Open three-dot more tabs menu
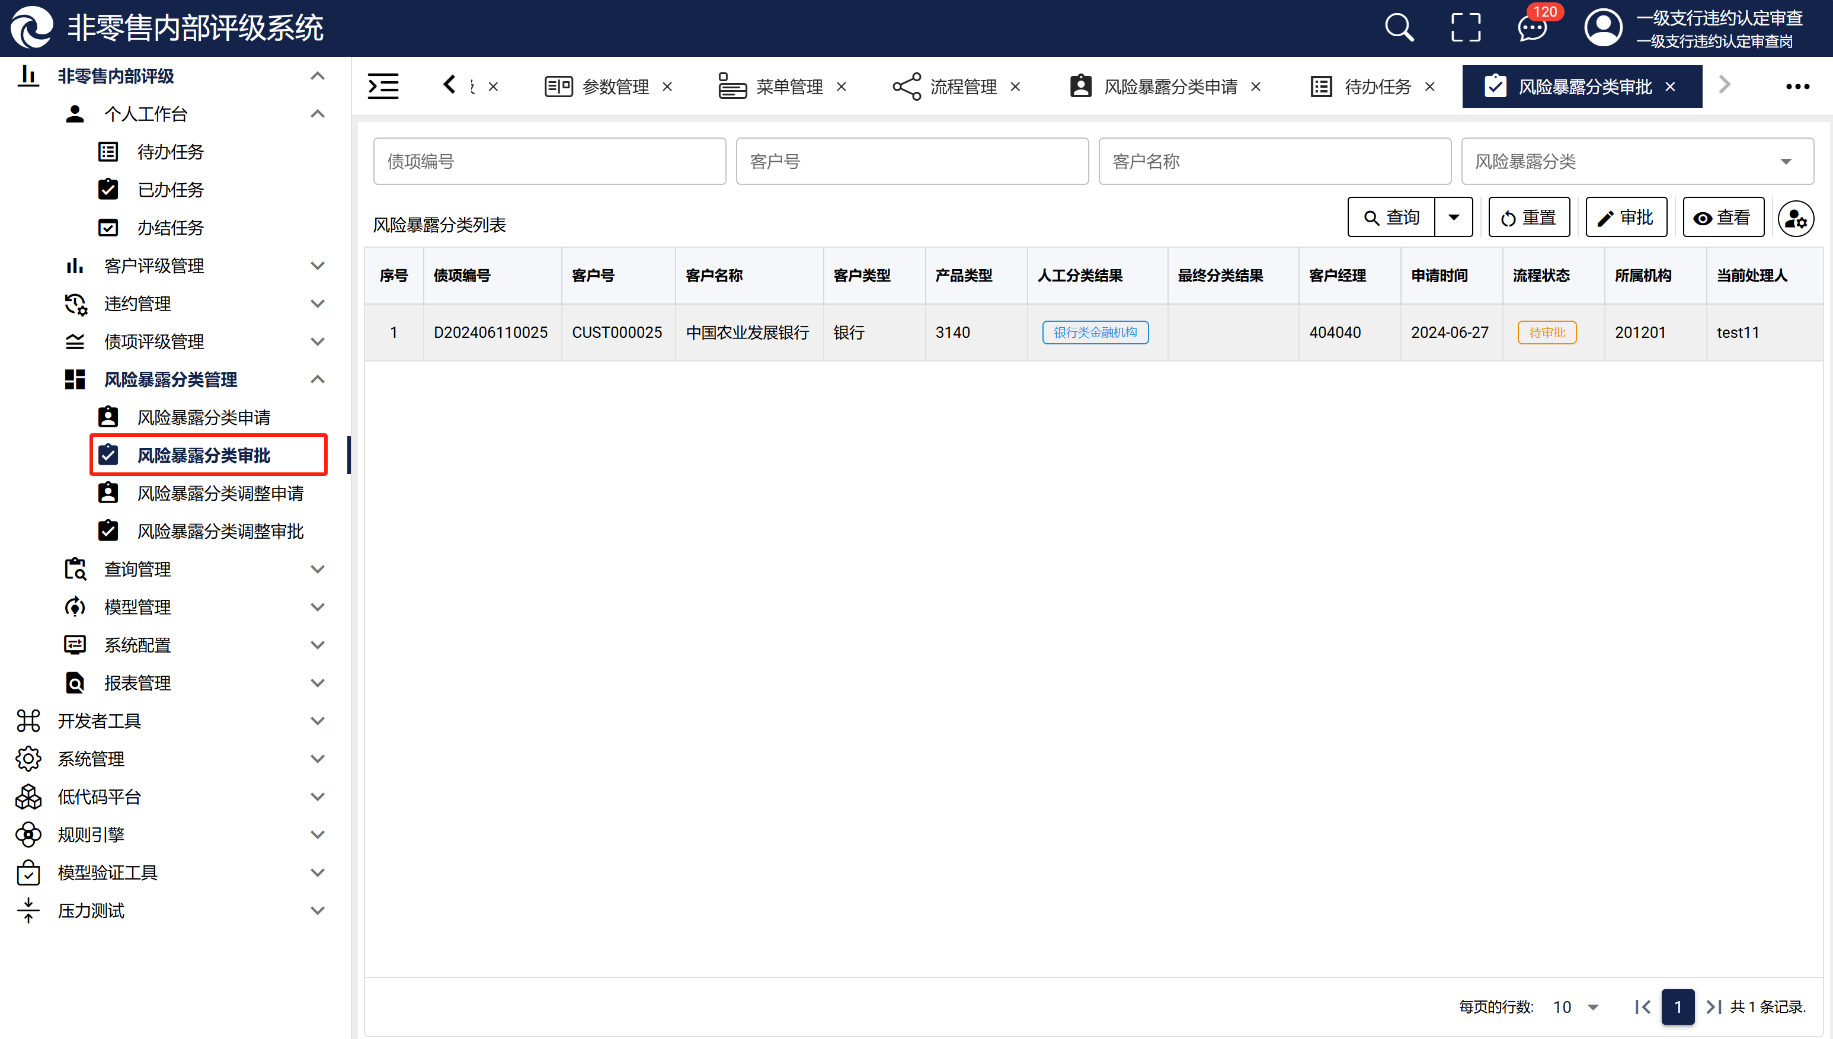This screenshot has width=1833, height=1039. coord(1797,87)
